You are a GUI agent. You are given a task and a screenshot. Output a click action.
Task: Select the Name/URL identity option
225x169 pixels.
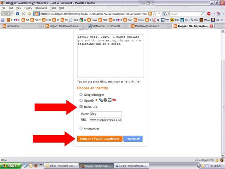[81, 106]
